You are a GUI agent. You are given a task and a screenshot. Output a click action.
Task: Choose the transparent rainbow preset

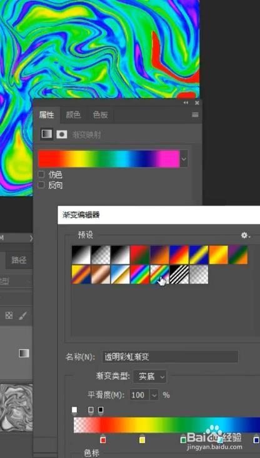(x=159, y=274)
